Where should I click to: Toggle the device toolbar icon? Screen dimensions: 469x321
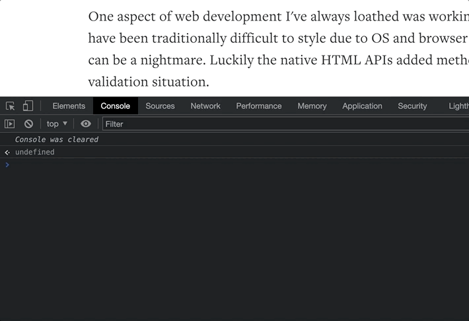point(28,106)
